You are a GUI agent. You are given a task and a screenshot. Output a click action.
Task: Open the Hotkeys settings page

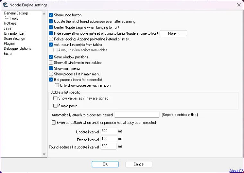[x=10, y=23]
